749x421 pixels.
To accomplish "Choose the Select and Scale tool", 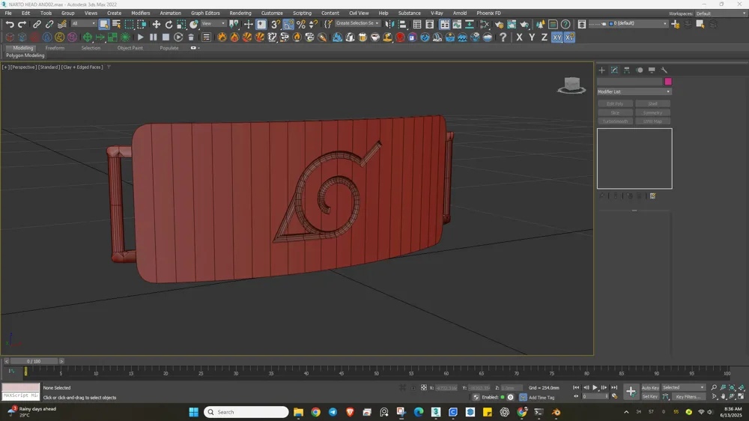I will 181,24.
